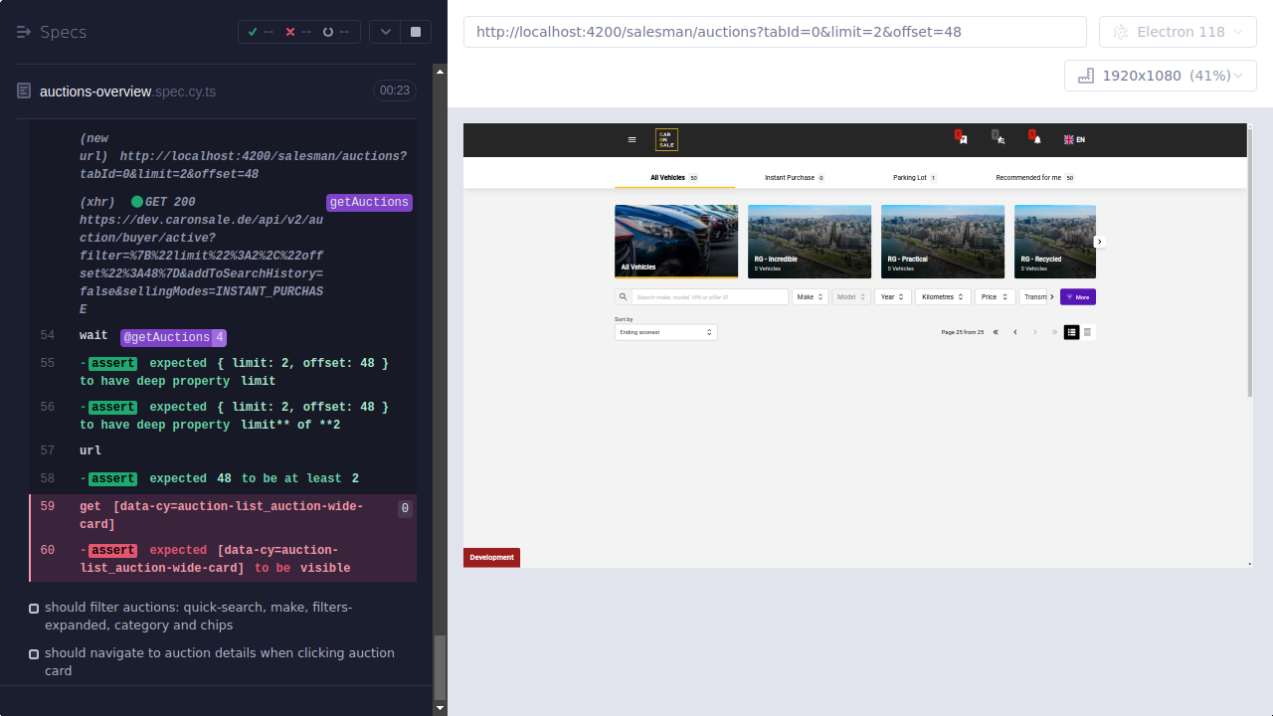
Task: Click the localhost auctions URL field
Action: pos(766,31)
